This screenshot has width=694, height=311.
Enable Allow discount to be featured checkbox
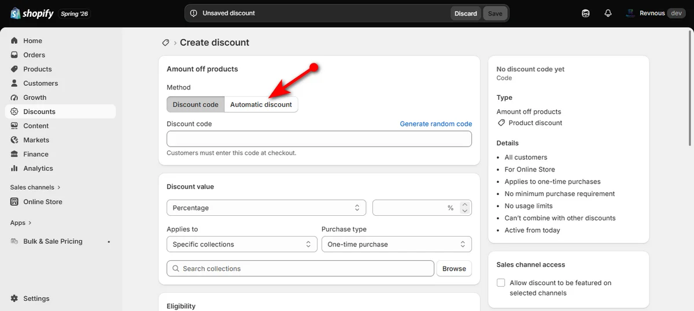click(501, 283)
